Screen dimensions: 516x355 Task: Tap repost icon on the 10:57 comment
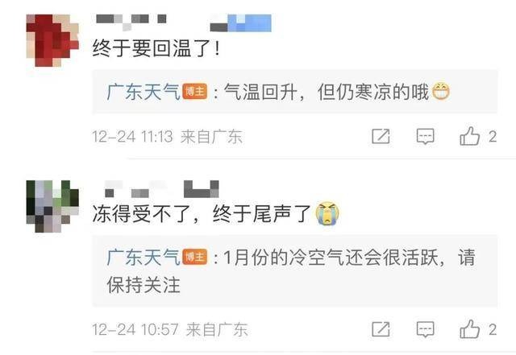tap(381, 329)
